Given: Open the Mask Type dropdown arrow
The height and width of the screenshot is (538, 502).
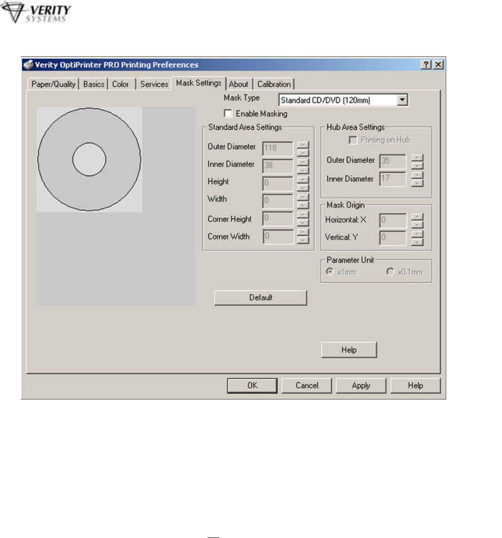Looking at the screenshot, I should click(402, 100).
